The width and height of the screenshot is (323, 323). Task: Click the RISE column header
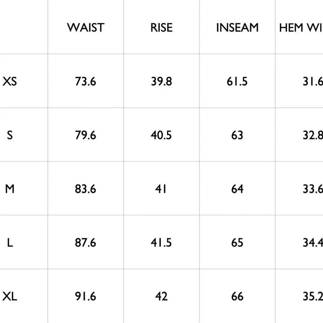(x=161, y=28)
